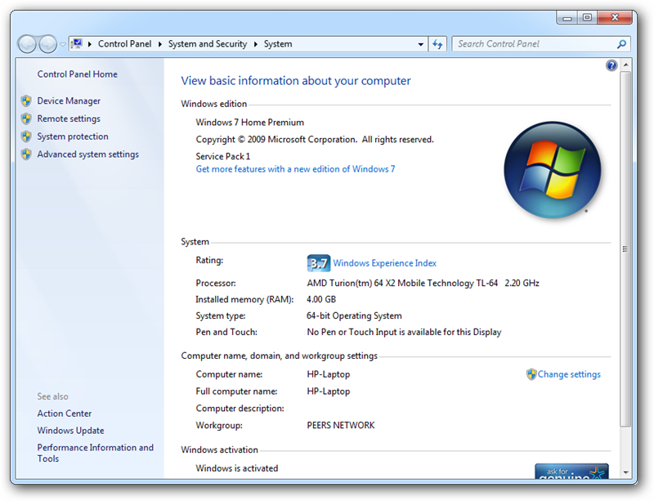Click the large Windows logo image
The image size is (654, 501).
(x=553, y=169)
